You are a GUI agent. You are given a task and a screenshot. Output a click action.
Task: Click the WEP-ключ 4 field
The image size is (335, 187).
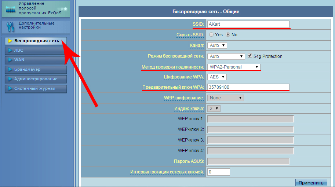click(x=250, y=150)
